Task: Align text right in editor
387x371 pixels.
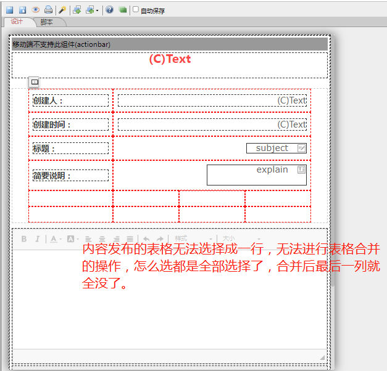Action: (116, 239)
